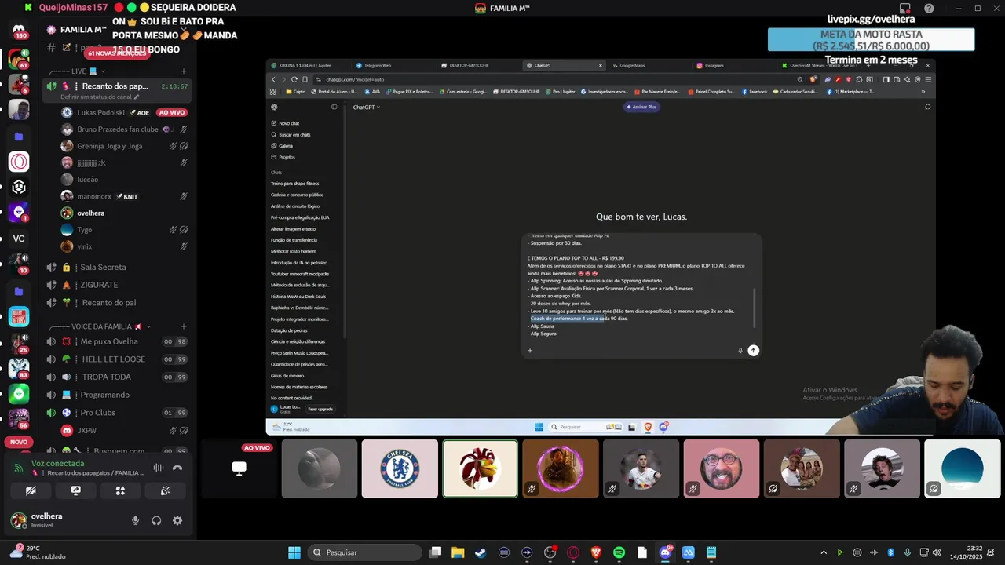
Task: Toggle noise suppression in voice panel
Action: [x=159, y=468]
